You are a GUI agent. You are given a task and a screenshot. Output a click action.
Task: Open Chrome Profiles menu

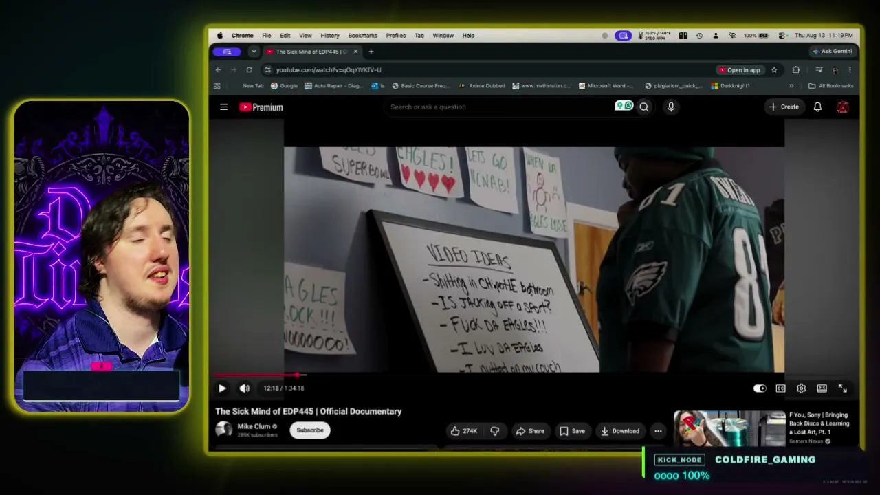pyautogui.click(x=396, y=36)
